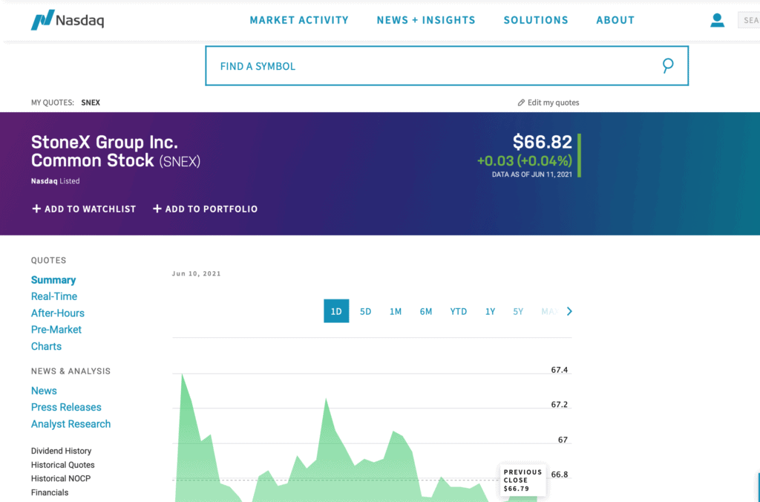Expand more chart ranges with right chevron

[x=569, y=311]
